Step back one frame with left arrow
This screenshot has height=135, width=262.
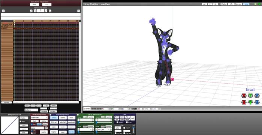click(x=35, y=11)
